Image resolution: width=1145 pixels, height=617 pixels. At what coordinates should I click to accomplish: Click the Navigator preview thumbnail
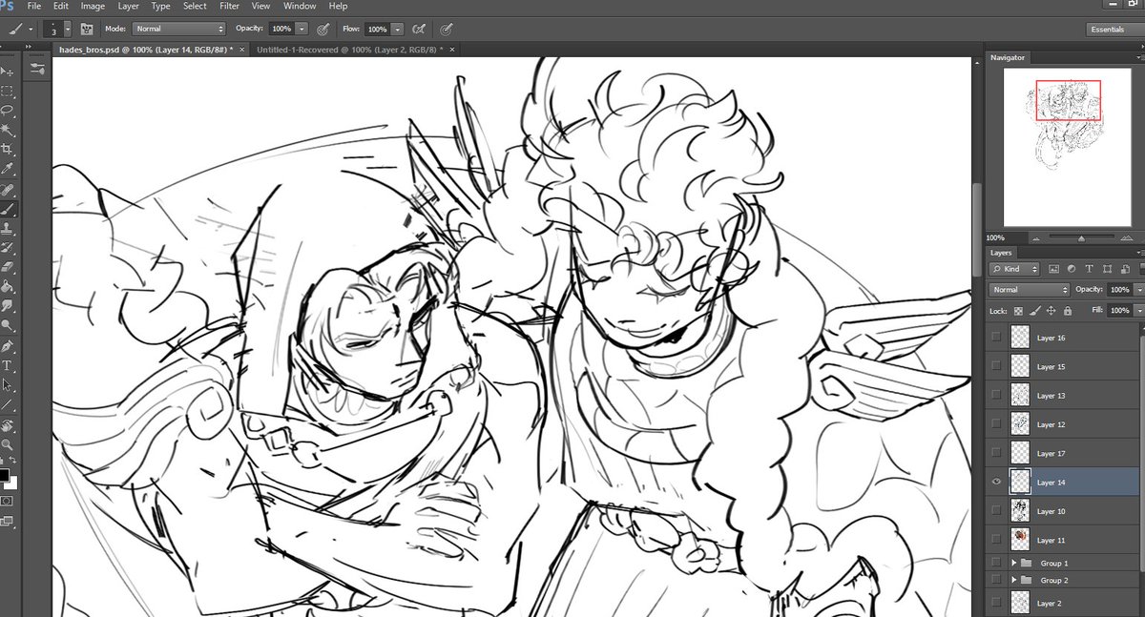1067,148
